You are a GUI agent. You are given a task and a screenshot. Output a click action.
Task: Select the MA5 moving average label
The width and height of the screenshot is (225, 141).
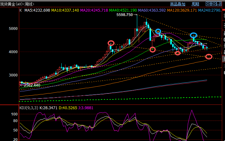click(x=37, y=10)
